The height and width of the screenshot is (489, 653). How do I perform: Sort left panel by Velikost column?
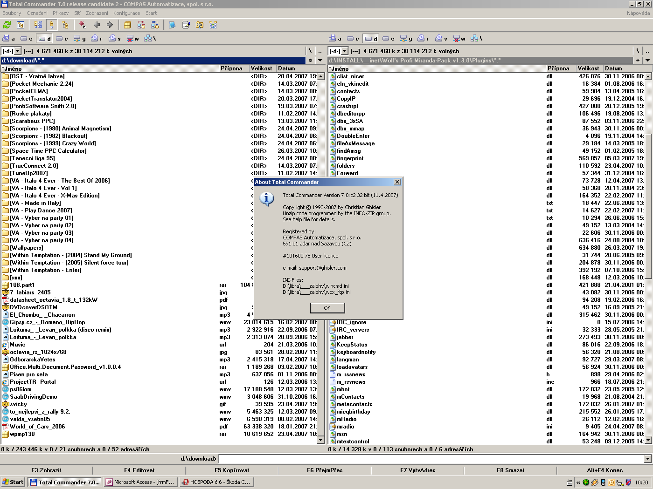point(263,68)
